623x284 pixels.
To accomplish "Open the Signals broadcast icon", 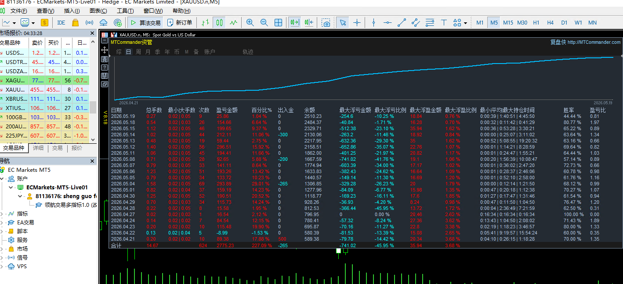I will coord(89,22).
